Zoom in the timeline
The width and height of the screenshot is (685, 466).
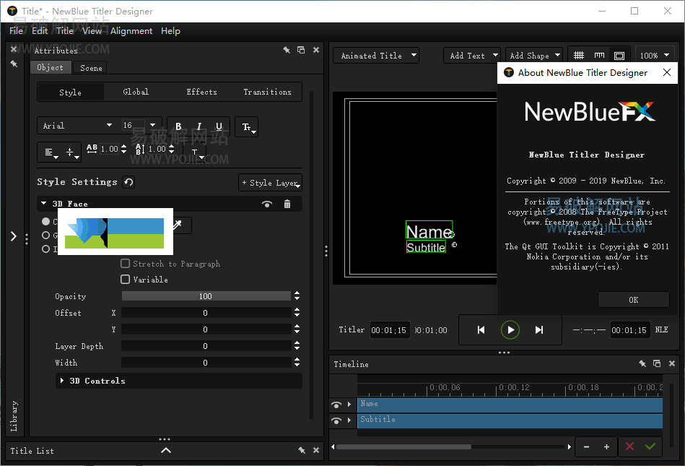point(606,446)
